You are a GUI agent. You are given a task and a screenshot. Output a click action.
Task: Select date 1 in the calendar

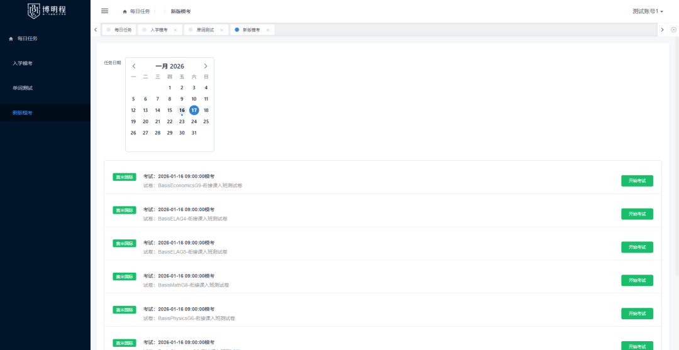point(170,88)
